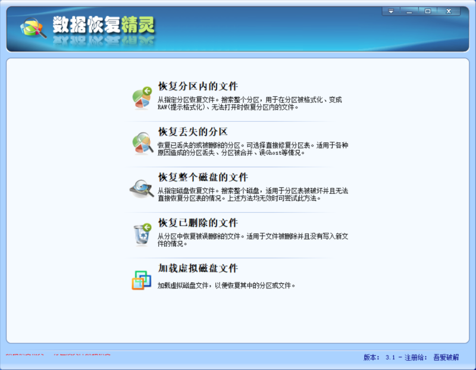
Task: Close the data recovery window
Action: click(449, 11)
